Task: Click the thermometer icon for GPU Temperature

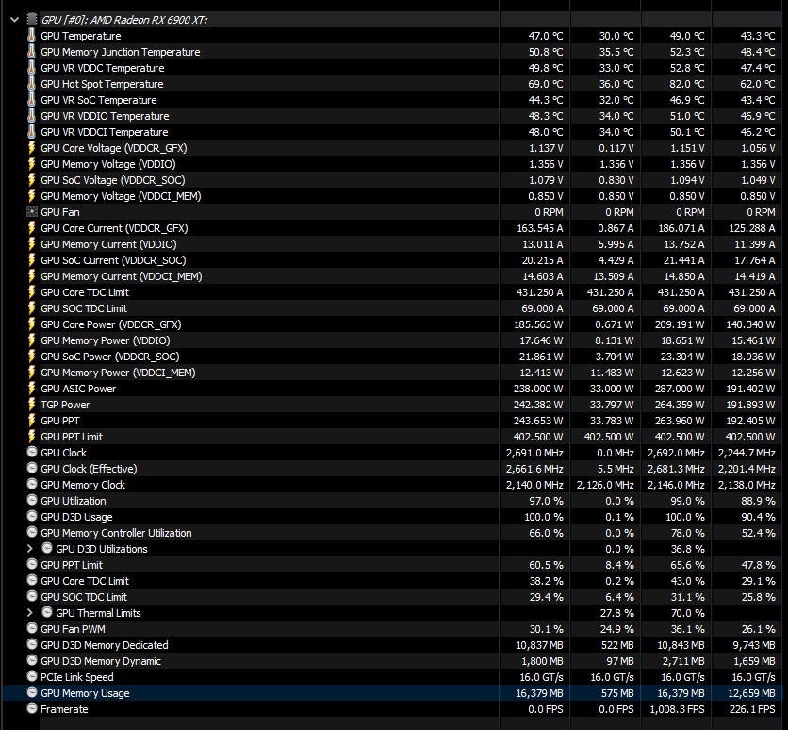Action: tap(31, 36)
